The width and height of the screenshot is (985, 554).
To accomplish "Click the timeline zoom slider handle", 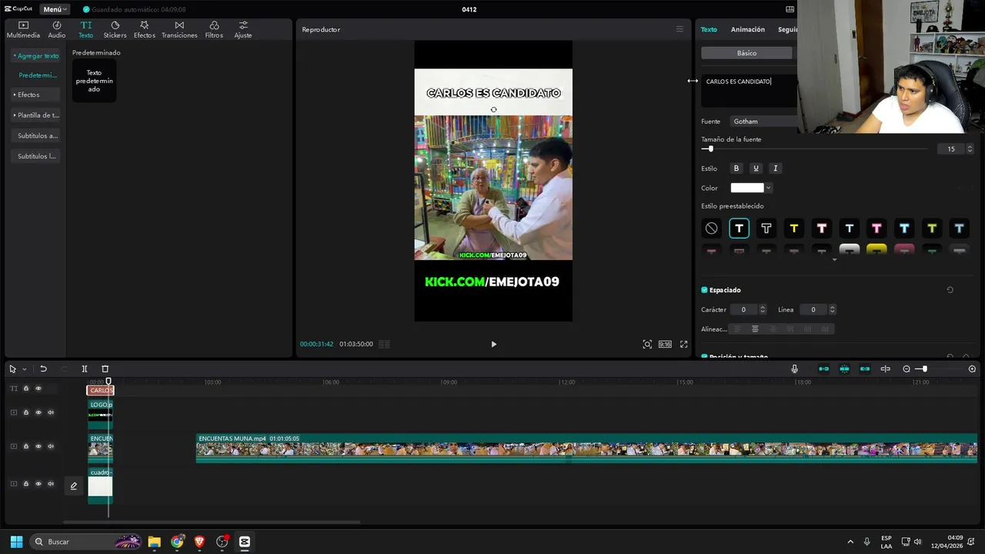I will 924,369.
